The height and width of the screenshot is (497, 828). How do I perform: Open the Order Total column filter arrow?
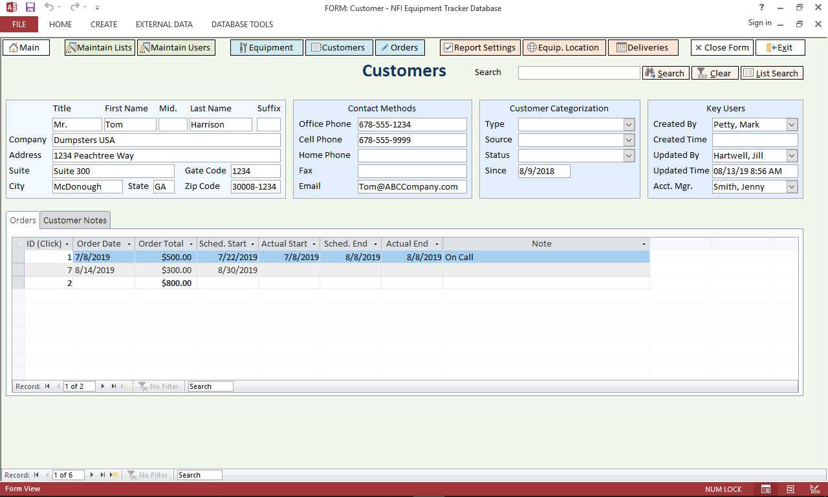[191, 244]
